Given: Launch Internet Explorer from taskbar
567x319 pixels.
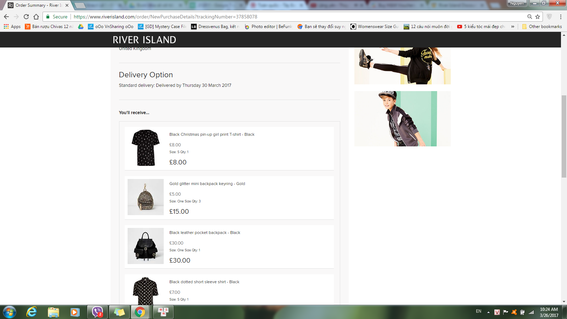Looking at the screenshot, I should 32,312.
